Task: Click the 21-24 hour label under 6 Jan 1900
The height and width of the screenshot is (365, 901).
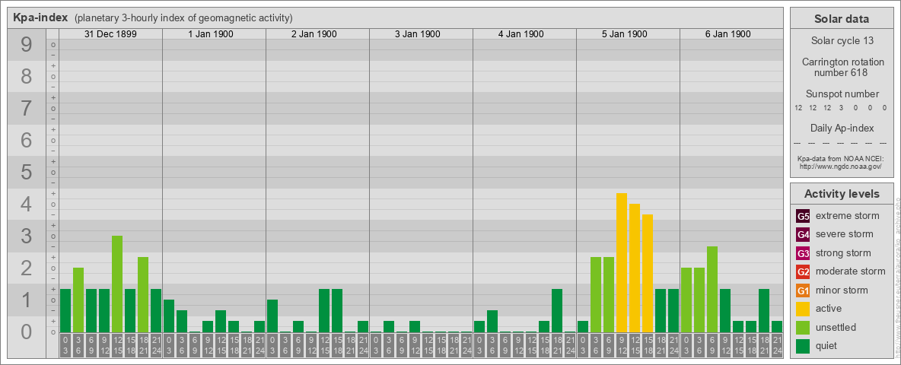Action: click(777, 346)
